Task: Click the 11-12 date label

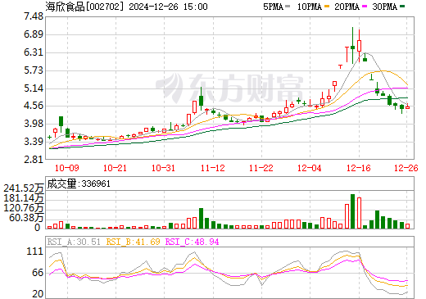Action: [213, 168]
